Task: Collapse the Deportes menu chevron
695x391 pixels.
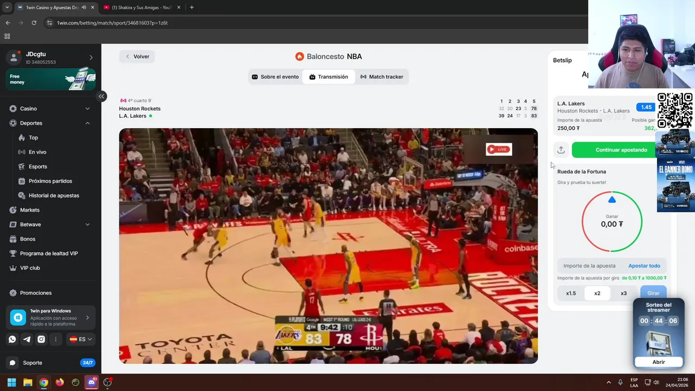Action: [x=87, y=123]
